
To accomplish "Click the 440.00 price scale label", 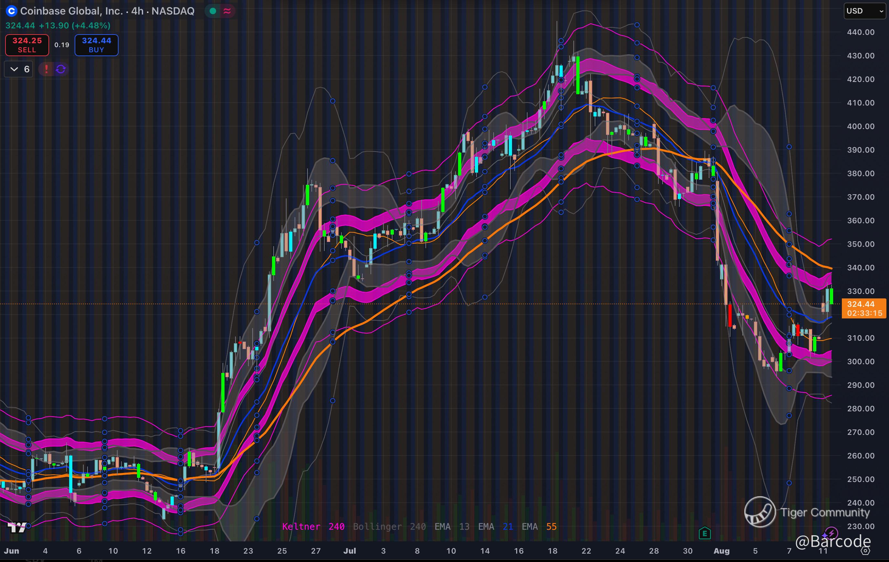I will pyautogui.click(x=860, y=32).
